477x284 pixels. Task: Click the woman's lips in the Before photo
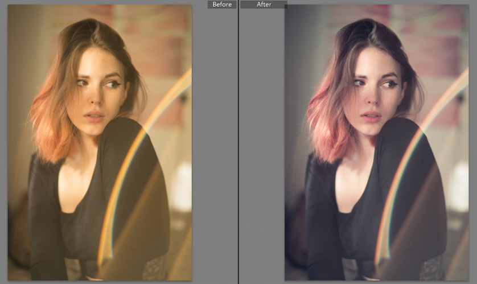94,116
